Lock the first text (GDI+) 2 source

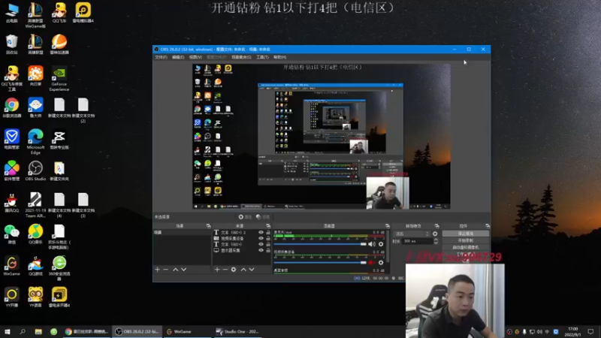coord(268,232)
